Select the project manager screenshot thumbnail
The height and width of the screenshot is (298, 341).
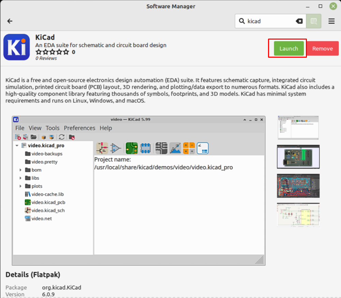coord(298,128)
